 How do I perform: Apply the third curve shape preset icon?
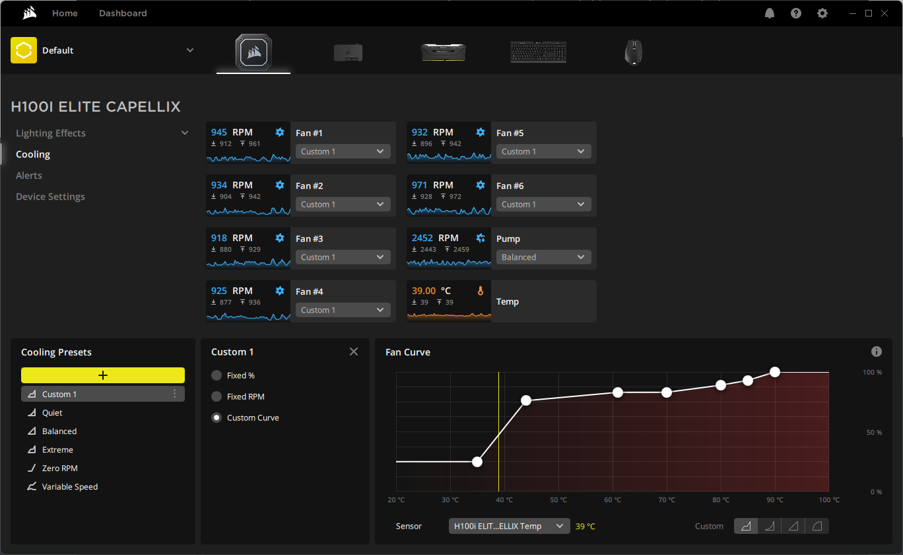click(x=793, y=526)
